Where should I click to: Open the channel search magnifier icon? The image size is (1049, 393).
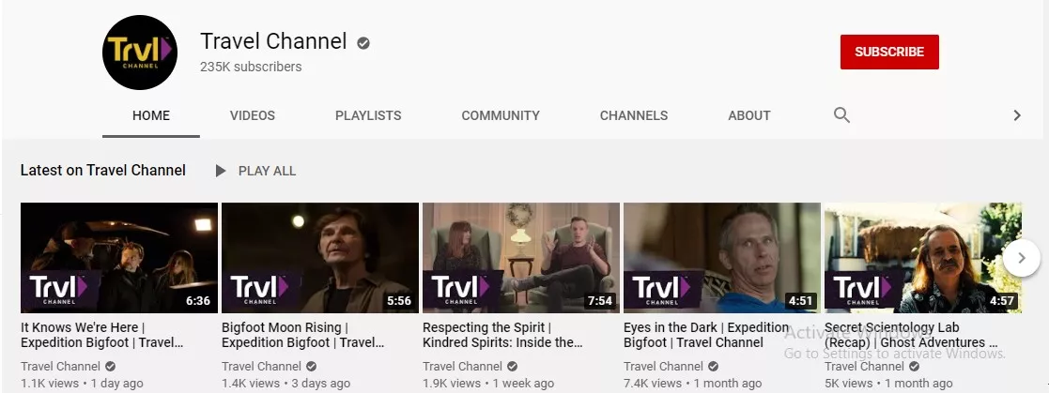pyautogui.click(x=841, y=115)
